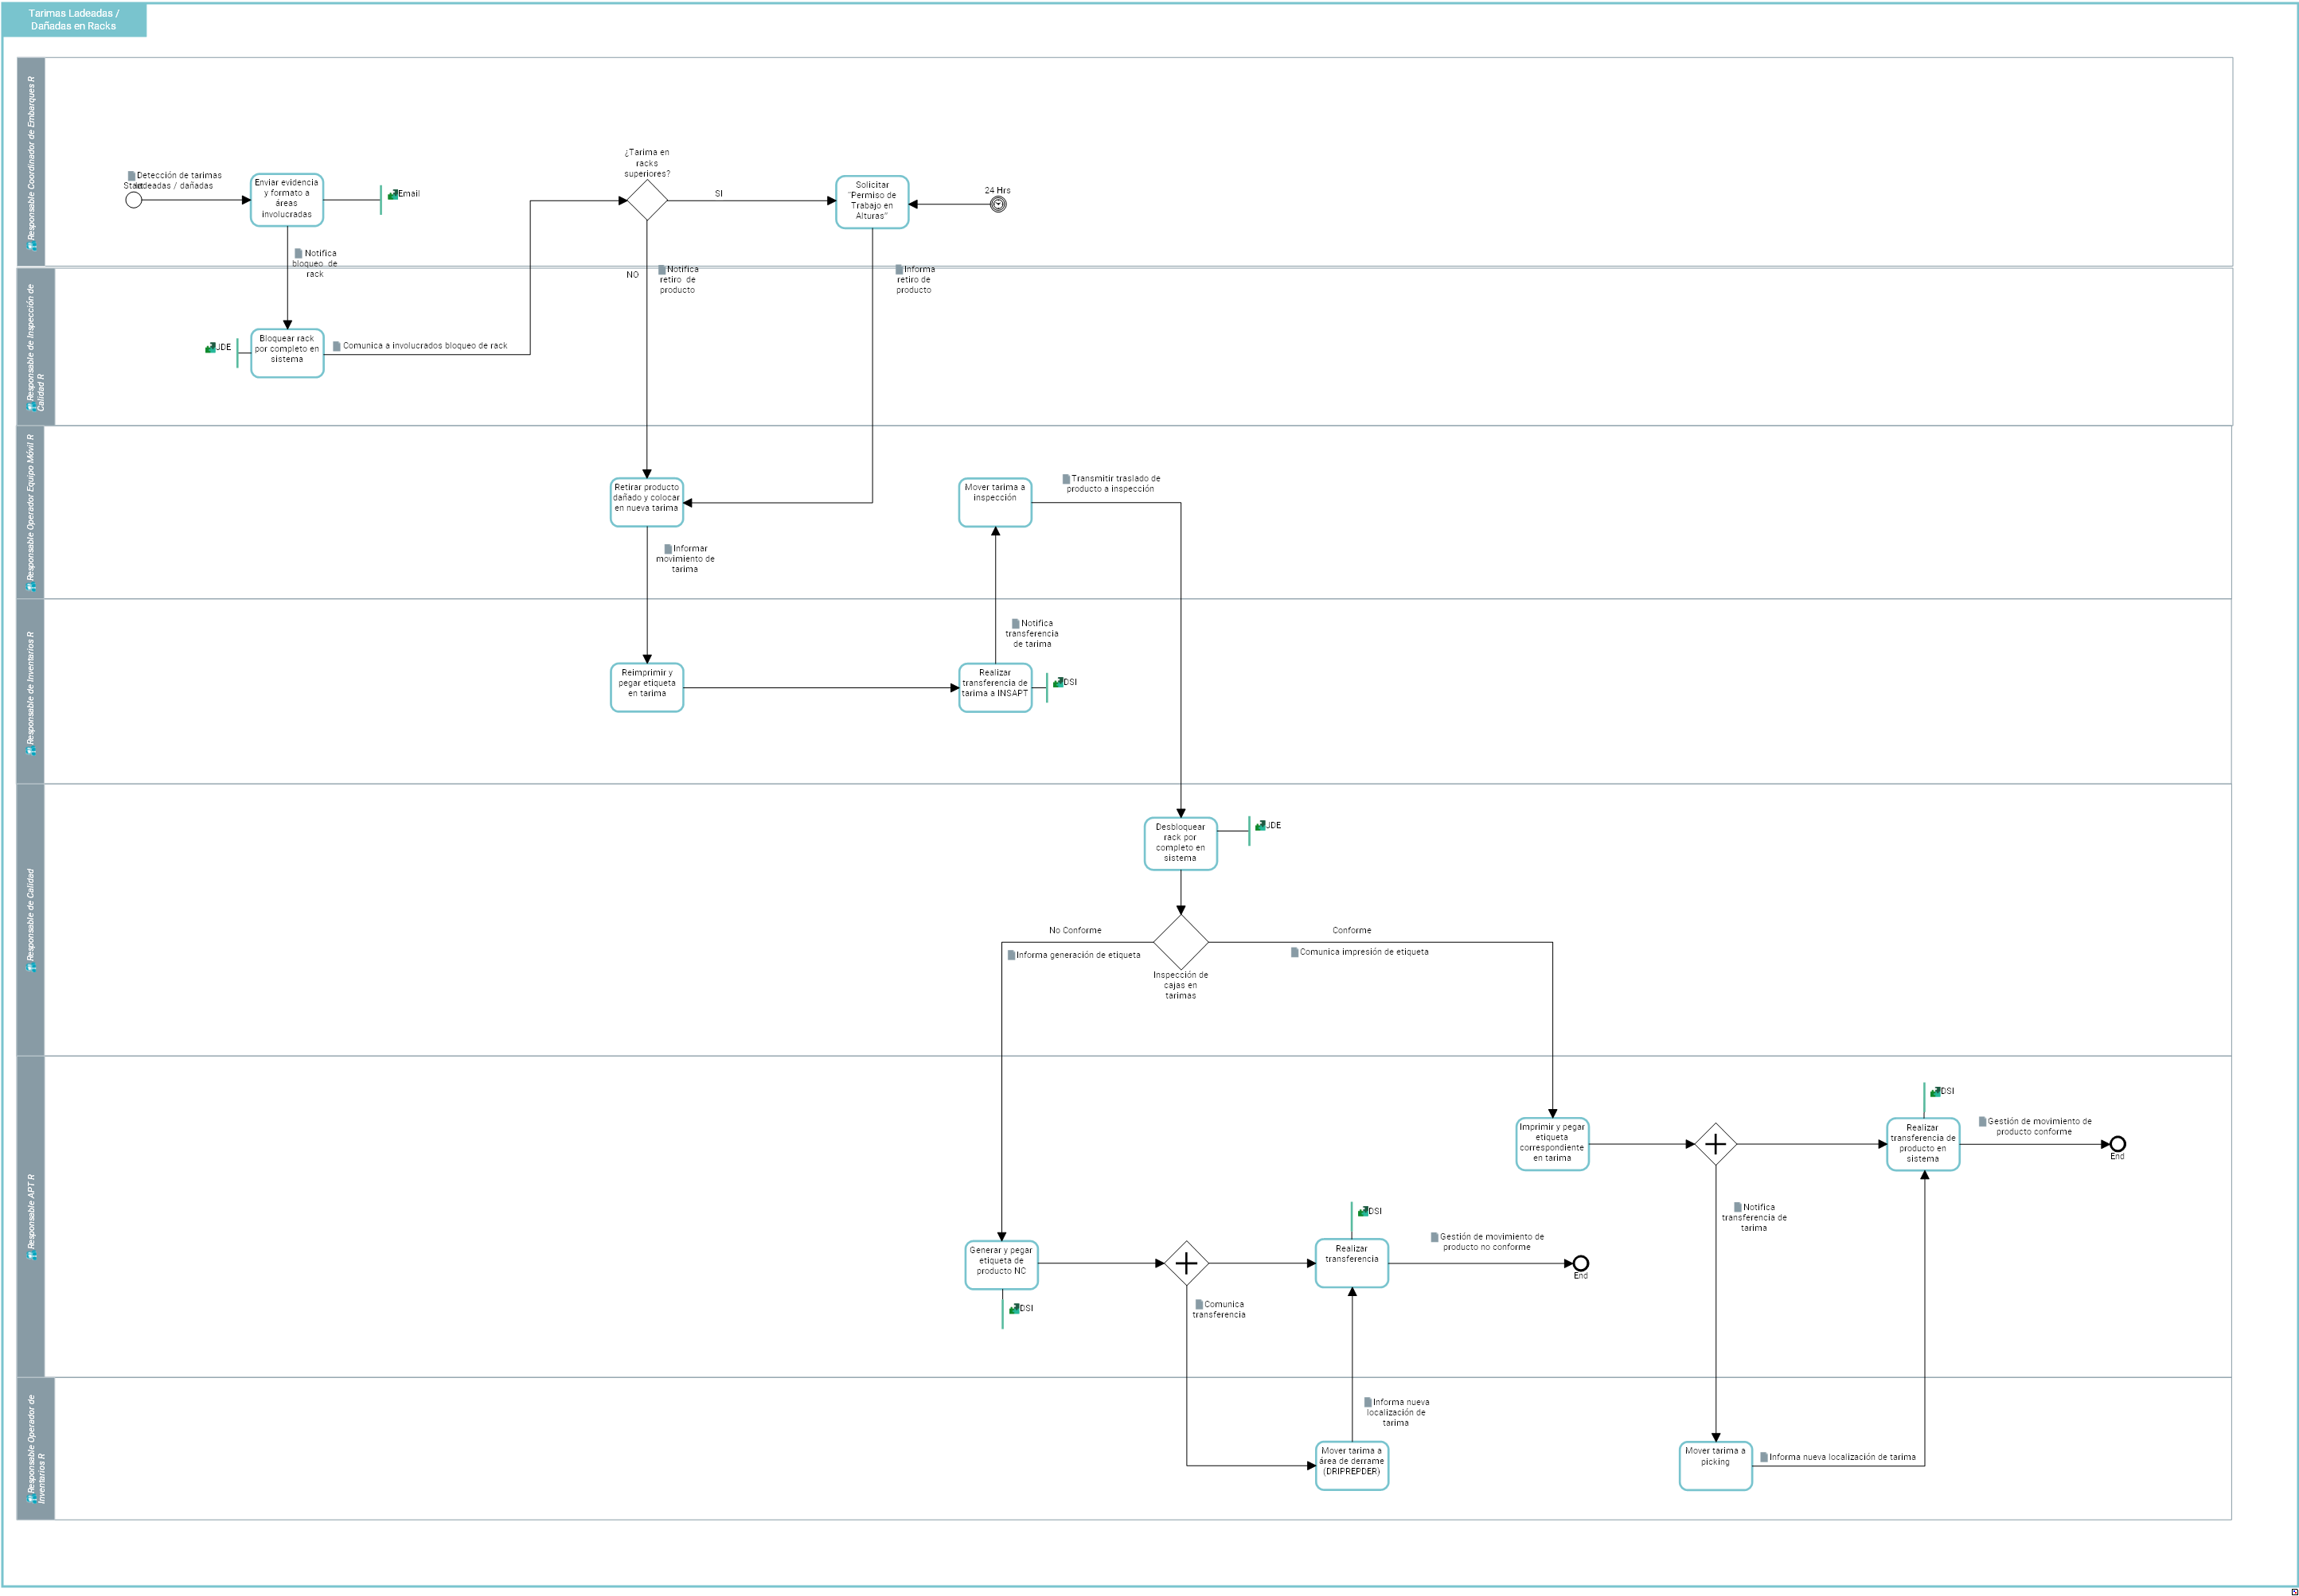Screen dimensions: 2299x1596
Task: Click document icon of Informa generación de etiqueta
Action: [x=1010, y=955]
